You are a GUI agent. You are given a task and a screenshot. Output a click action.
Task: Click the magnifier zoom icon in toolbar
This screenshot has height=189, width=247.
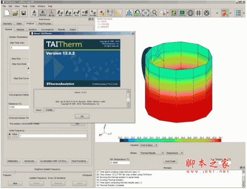pos(154,14)
